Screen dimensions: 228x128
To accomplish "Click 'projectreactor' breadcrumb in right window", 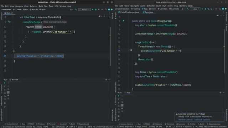I will [x=122, y=9].
